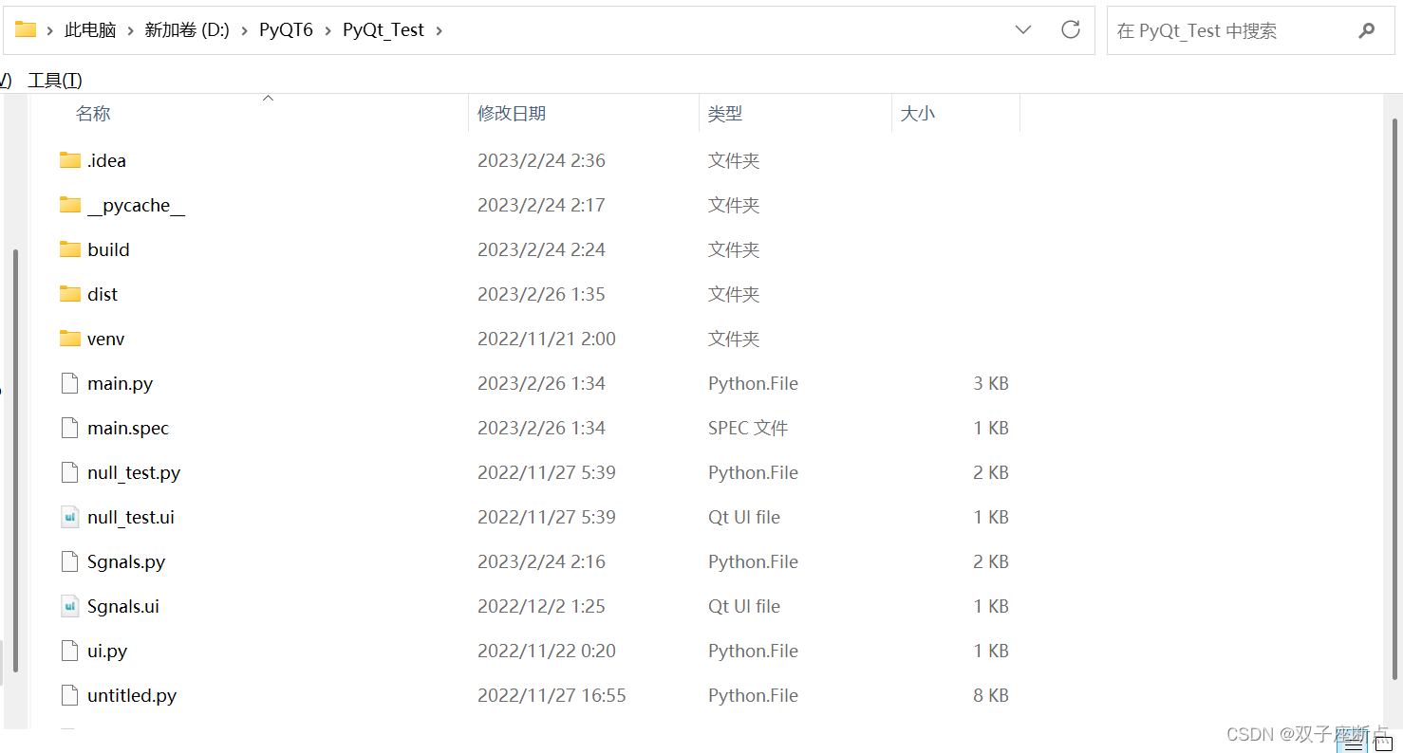Select the __pycache__ folder name
The height and width of the screenshot is (753, 1403).
tap(136, 205)
